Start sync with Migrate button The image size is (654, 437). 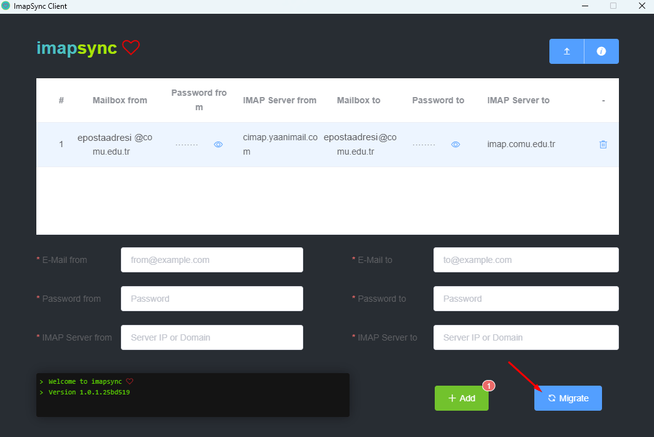tap(568, 398)
